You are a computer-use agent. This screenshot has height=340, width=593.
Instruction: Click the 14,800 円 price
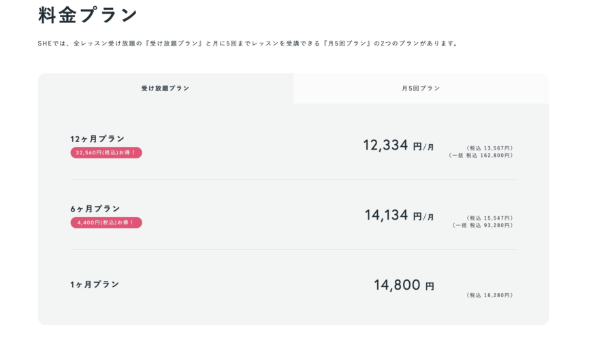pos(404,285)
